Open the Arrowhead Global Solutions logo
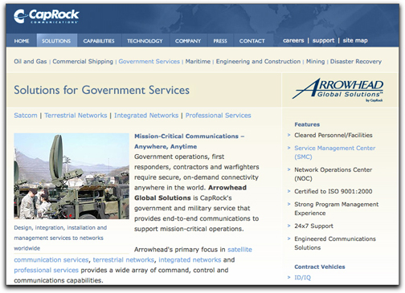This screenshot has height=293, width=405. (x=337, y=90)
